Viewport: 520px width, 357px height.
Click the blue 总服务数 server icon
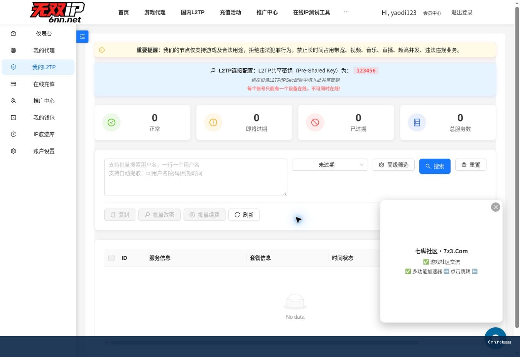pyautogui.click(x=417, y=122)
